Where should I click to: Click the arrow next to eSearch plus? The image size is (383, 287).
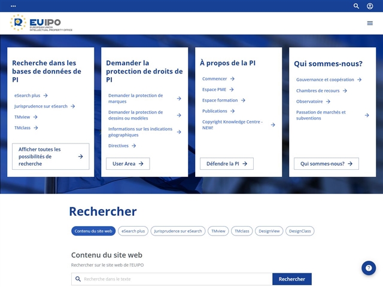point(45,96)
